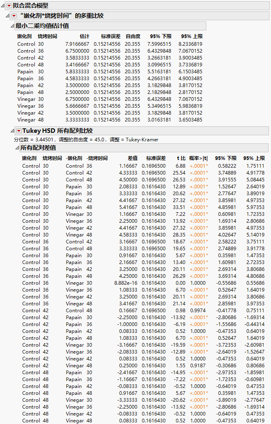The width and height of the screenshot is (271, 424).
Task: Click t ratio value 28.35
Action: coord(179,235)
